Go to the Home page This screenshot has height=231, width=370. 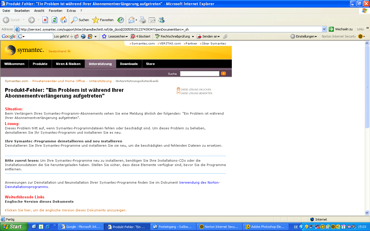tap(64, 20)
